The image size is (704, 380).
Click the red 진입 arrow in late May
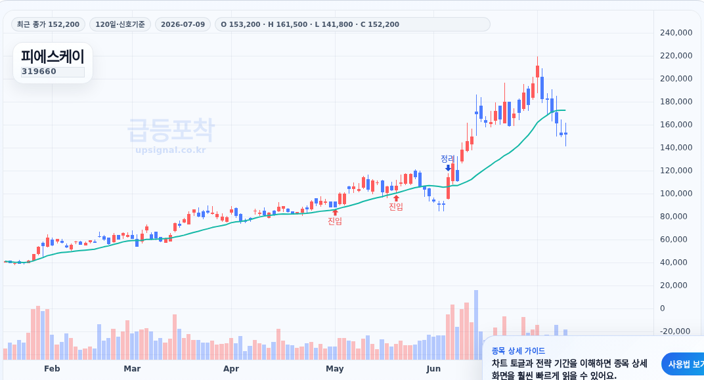pos(395,198)
